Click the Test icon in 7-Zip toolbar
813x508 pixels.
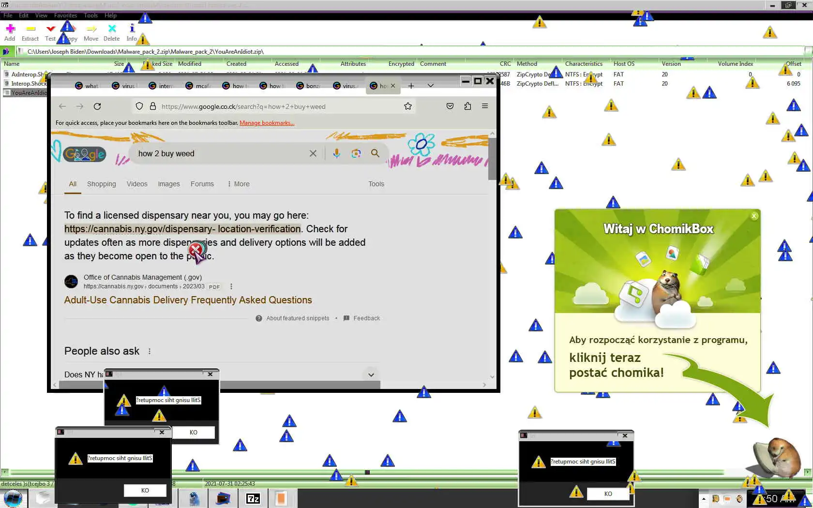50,29
